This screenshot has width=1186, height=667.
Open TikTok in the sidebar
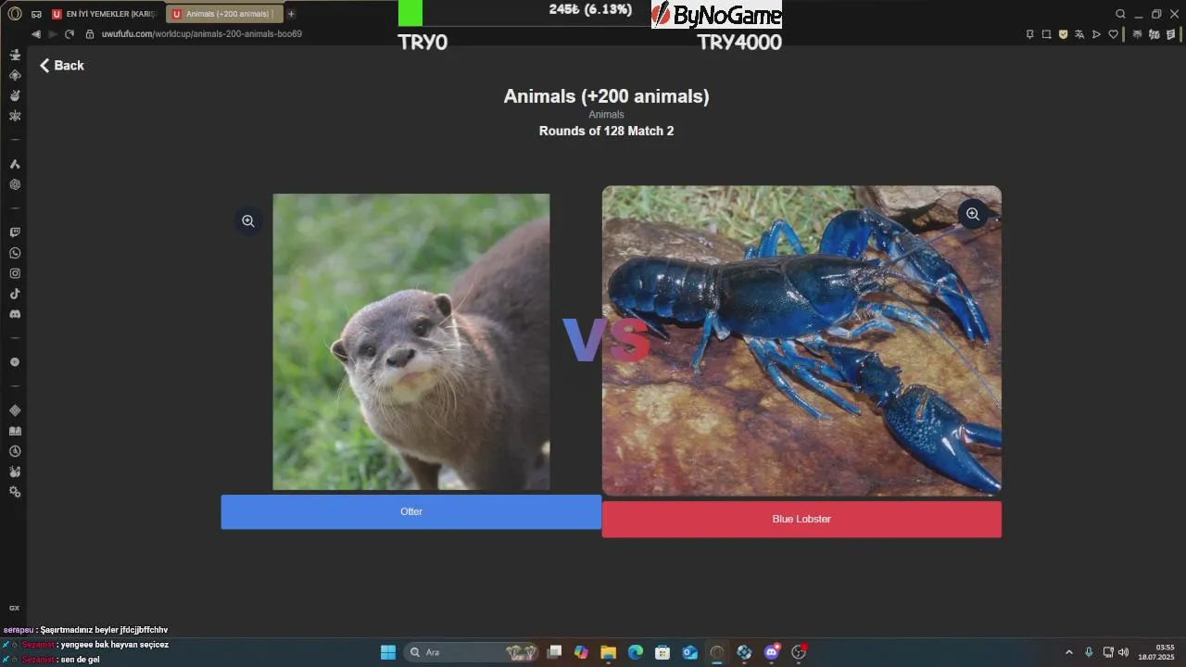pyautogui.click(x=15, y=294)
